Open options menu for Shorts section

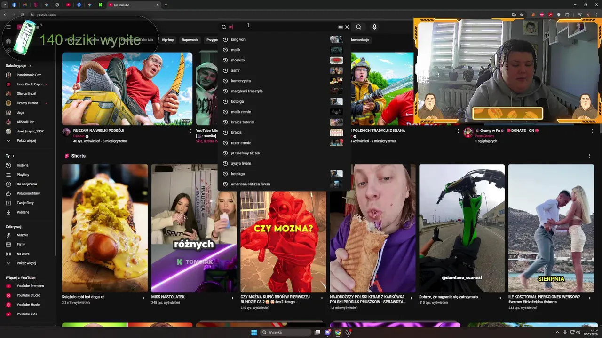pos(589,156)
